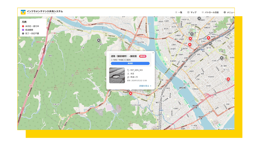Screen dimensions: 260x146
Task: Click the tag icon beside R07_KEN_003
Action: pos(128,70)
